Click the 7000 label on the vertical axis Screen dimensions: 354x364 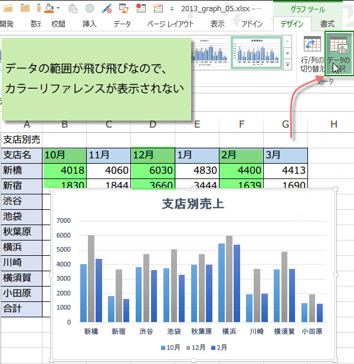(64, 220)
